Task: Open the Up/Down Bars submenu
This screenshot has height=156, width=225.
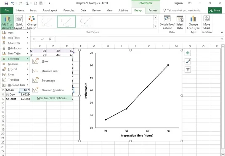Action: click(15, 85)
